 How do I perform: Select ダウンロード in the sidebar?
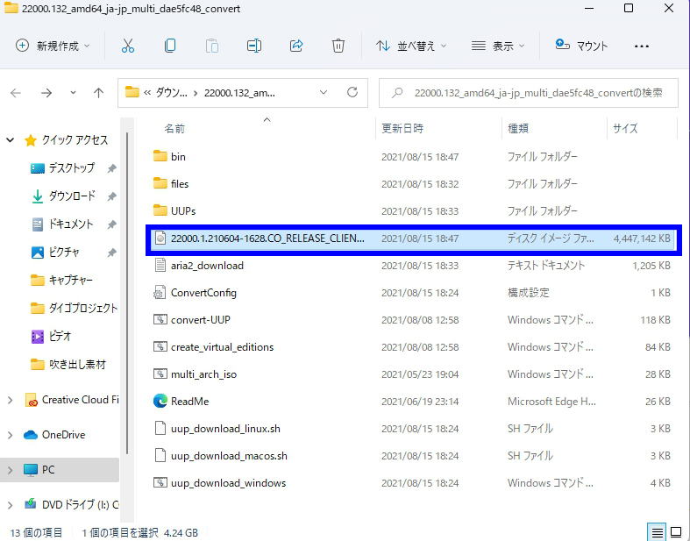click(72, 196)
